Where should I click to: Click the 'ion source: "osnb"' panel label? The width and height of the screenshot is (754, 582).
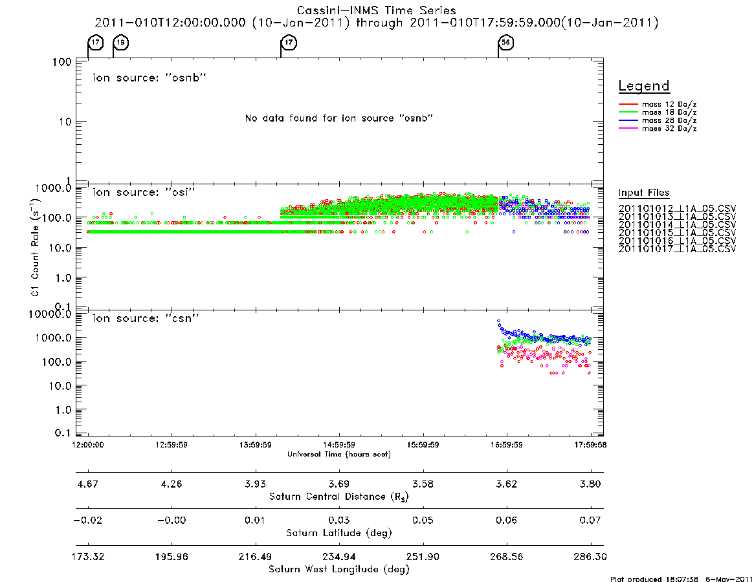[x=150, y=78]
